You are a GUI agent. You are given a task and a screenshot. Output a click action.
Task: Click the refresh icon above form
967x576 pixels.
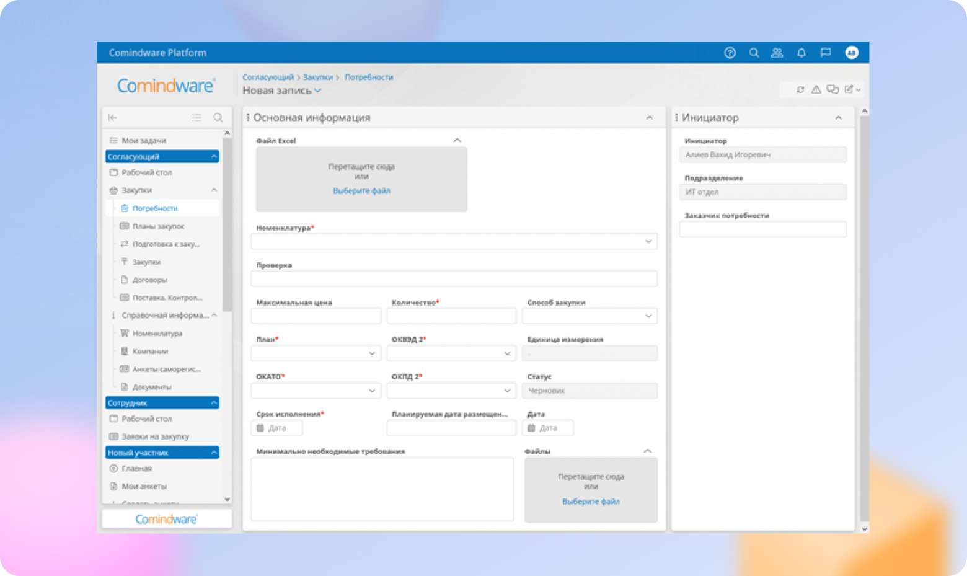[x=800, y=89]
